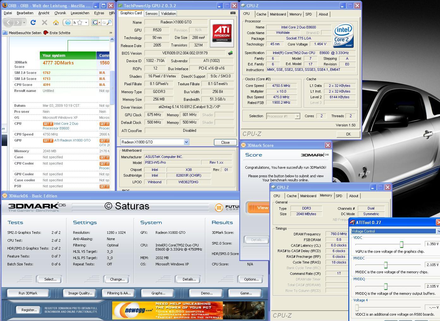Viewport: 440px width, 321px height.
Task: Open the Datei menu in Firefox
Action: [x=8, y=13]
